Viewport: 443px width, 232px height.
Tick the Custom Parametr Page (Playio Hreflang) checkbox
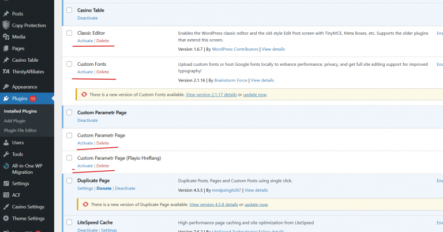(x=69, y=158)
